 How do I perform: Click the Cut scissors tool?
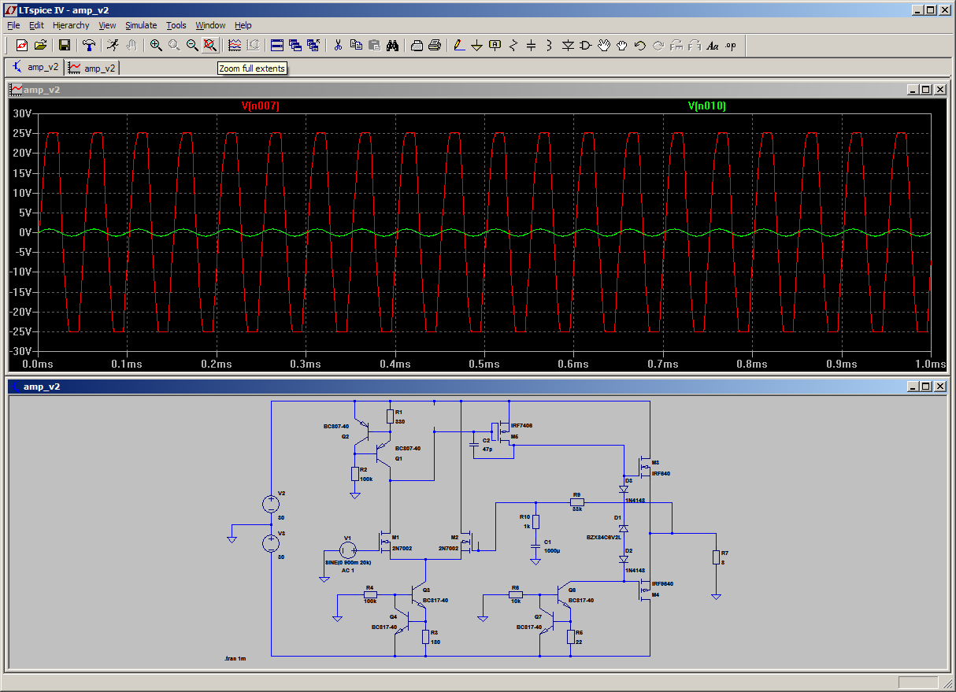click(x=338, y=45)
